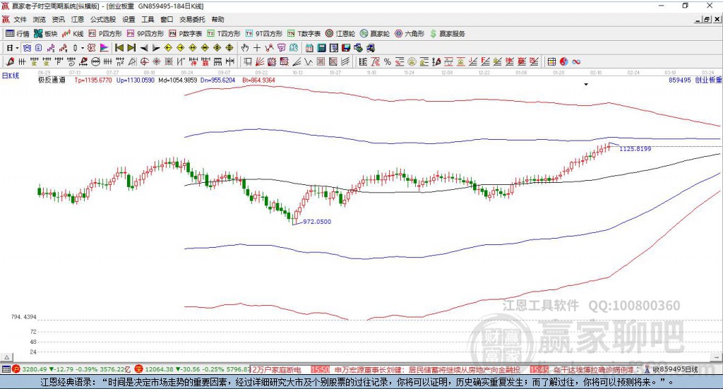Click the K线 chart toolbar button
The height and width of the screenshot is (389, 723).
(x=73, y=33)
